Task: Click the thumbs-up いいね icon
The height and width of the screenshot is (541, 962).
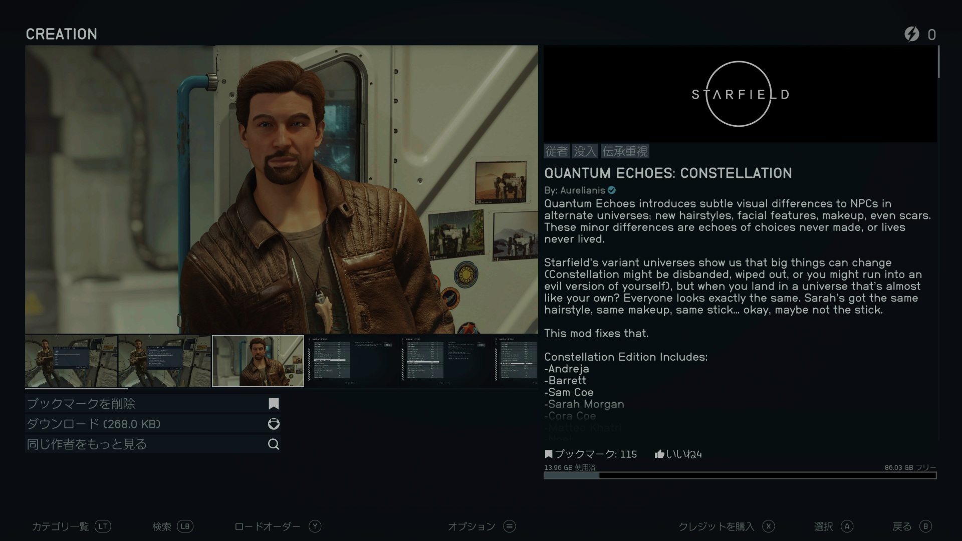Action: click(659, 454)
